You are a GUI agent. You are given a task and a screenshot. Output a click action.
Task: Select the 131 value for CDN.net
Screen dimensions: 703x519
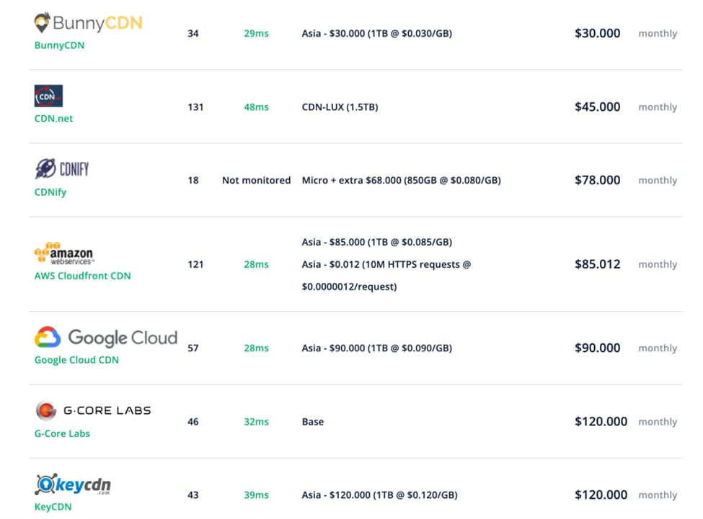click(195, 107)
